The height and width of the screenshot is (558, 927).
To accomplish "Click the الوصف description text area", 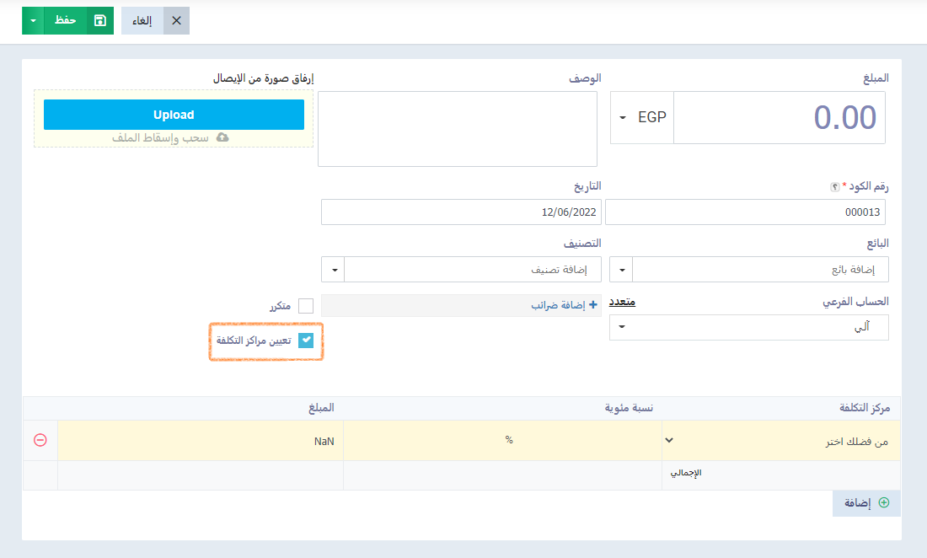I will tap(458, 129).
